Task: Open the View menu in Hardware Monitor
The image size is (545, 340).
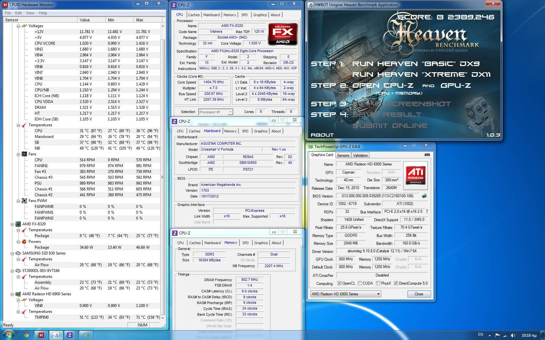Action: coord(30,13)
